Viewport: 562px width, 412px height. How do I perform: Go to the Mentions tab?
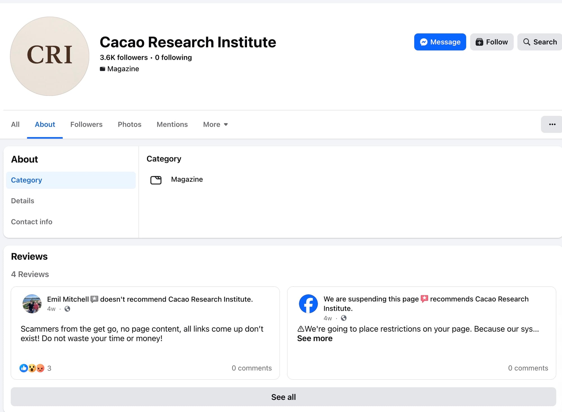pos(172,124)
